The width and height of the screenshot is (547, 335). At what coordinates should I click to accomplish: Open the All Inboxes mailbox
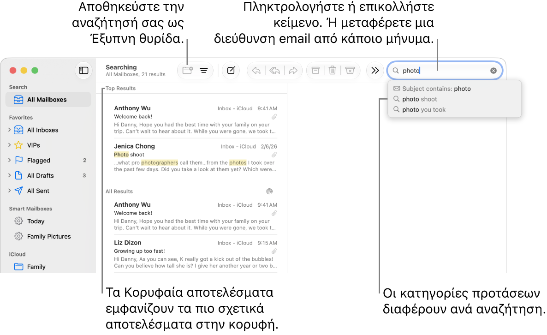tap(42, 130)
